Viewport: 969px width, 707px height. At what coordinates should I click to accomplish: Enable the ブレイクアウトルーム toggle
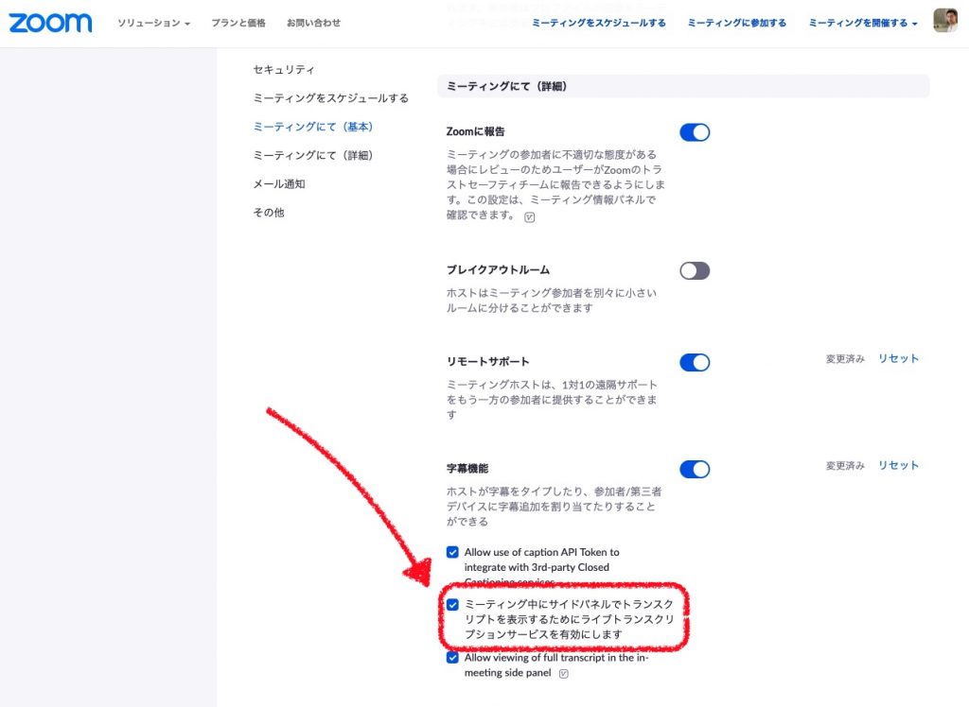pyautogui.click(x=695, y=271)
